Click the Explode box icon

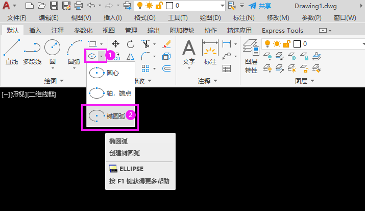click(166, 56)
